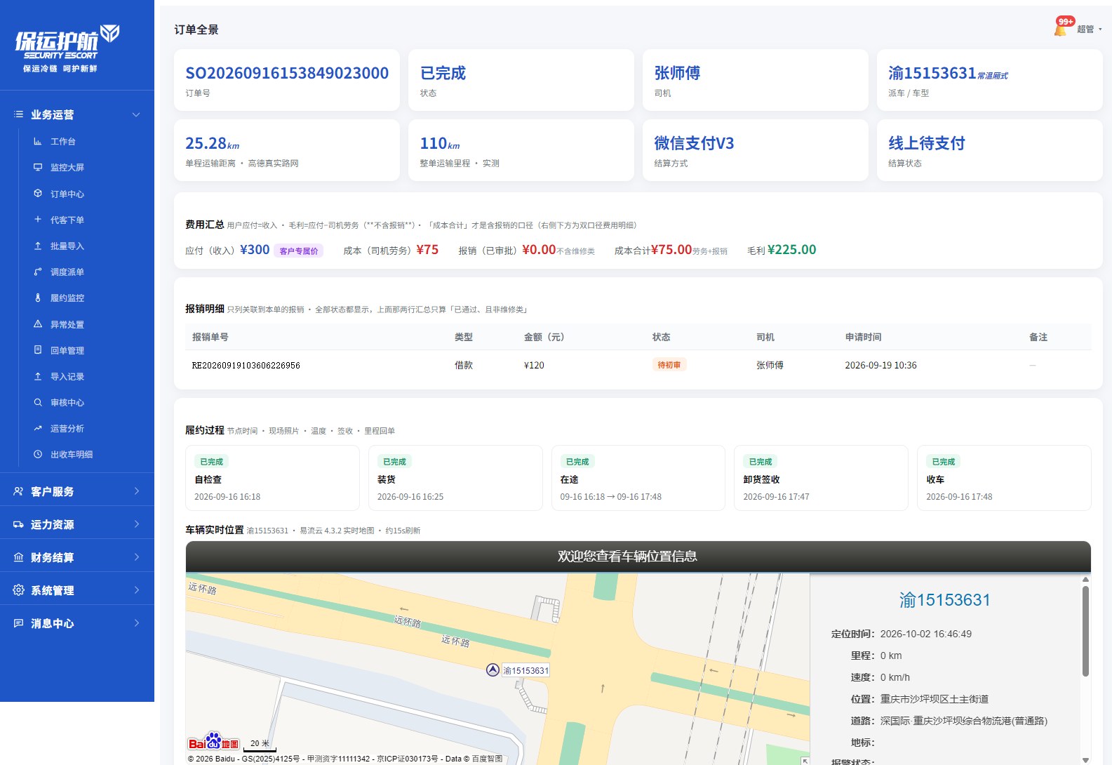
Task: Expand the 系统管理 menu section
Action: tap(77, 590)
